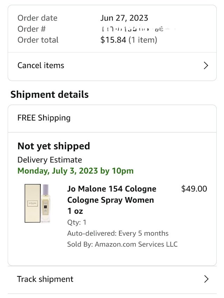Select the Qty: 1 quantity text
224x298 pixels.
point(77,222)
